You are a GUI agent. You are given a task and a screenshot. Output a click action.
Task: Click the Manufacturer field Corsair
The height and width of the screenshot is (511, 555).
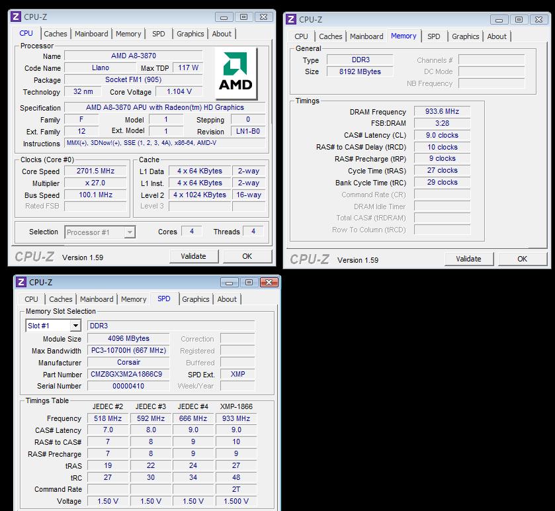click(x=128, y=362)
